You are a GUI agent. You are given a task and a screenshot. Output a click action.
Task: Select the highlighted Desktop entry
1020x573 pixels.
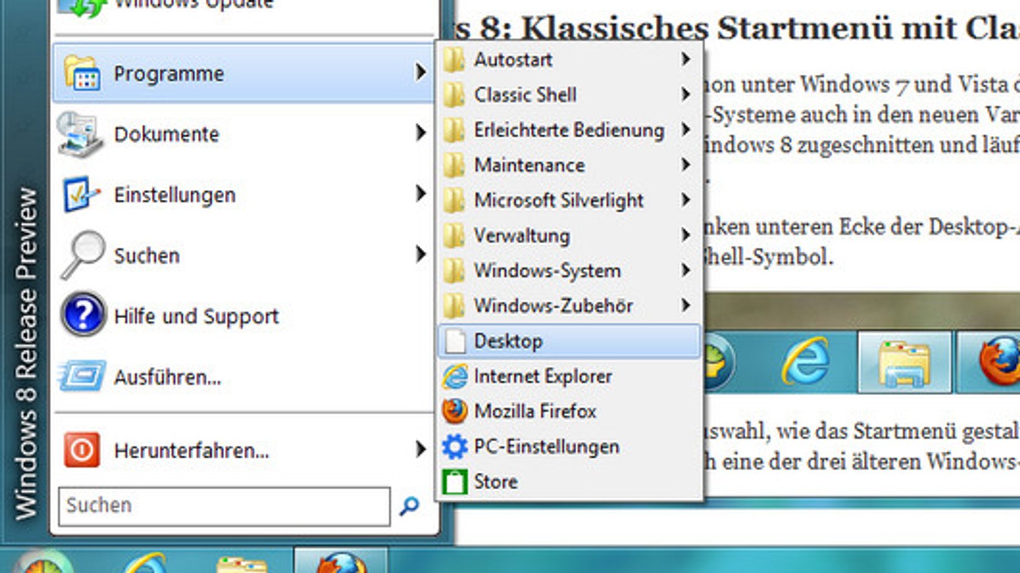point(569,341)
